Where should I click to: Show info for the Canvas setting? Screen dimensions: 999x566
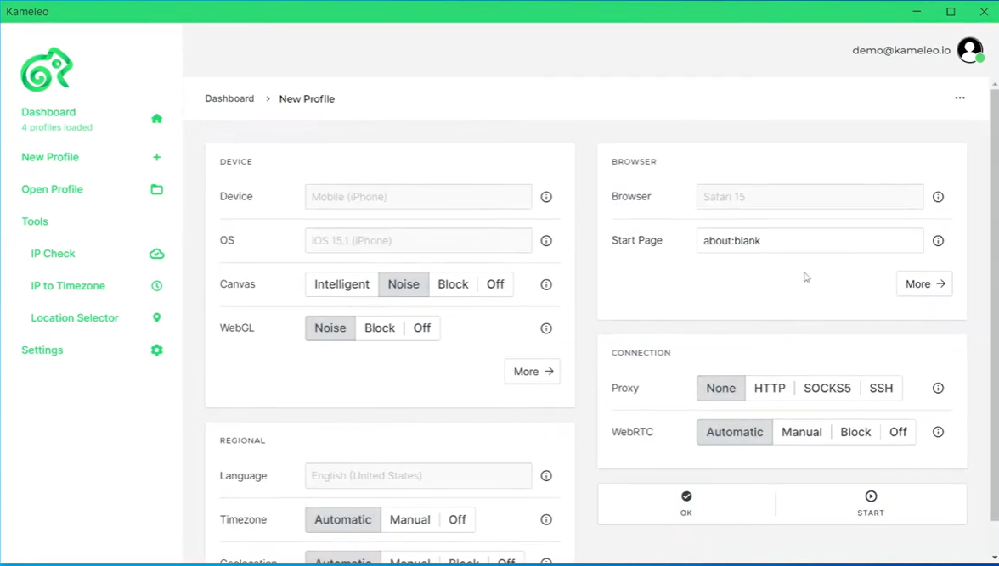tap(546, 284)
